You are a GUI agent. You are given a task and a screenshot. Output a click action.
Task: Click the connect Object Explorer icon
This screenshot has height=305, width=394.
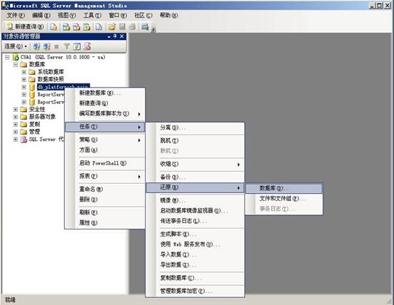coord(36,46)
